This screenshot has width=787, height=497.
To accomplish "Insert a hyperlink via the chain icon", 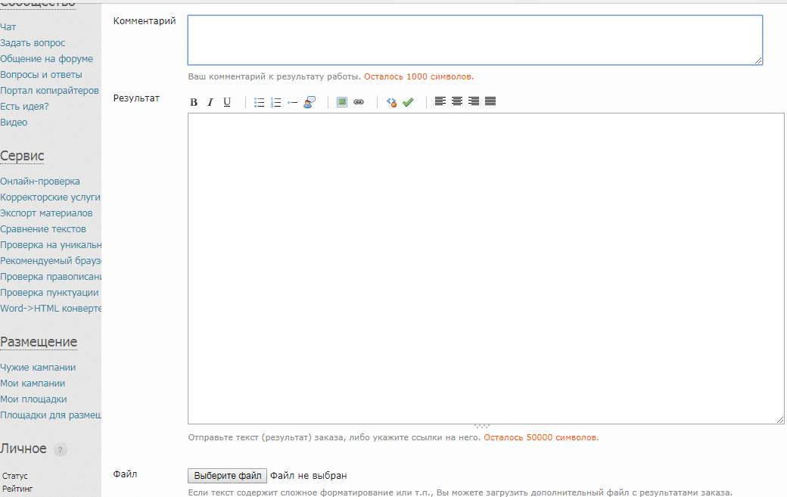I will tap(359, 102).
